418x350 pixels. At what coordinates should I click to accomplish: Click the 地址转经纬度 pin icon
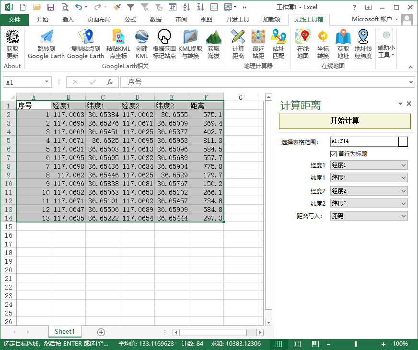click(363, 36)
